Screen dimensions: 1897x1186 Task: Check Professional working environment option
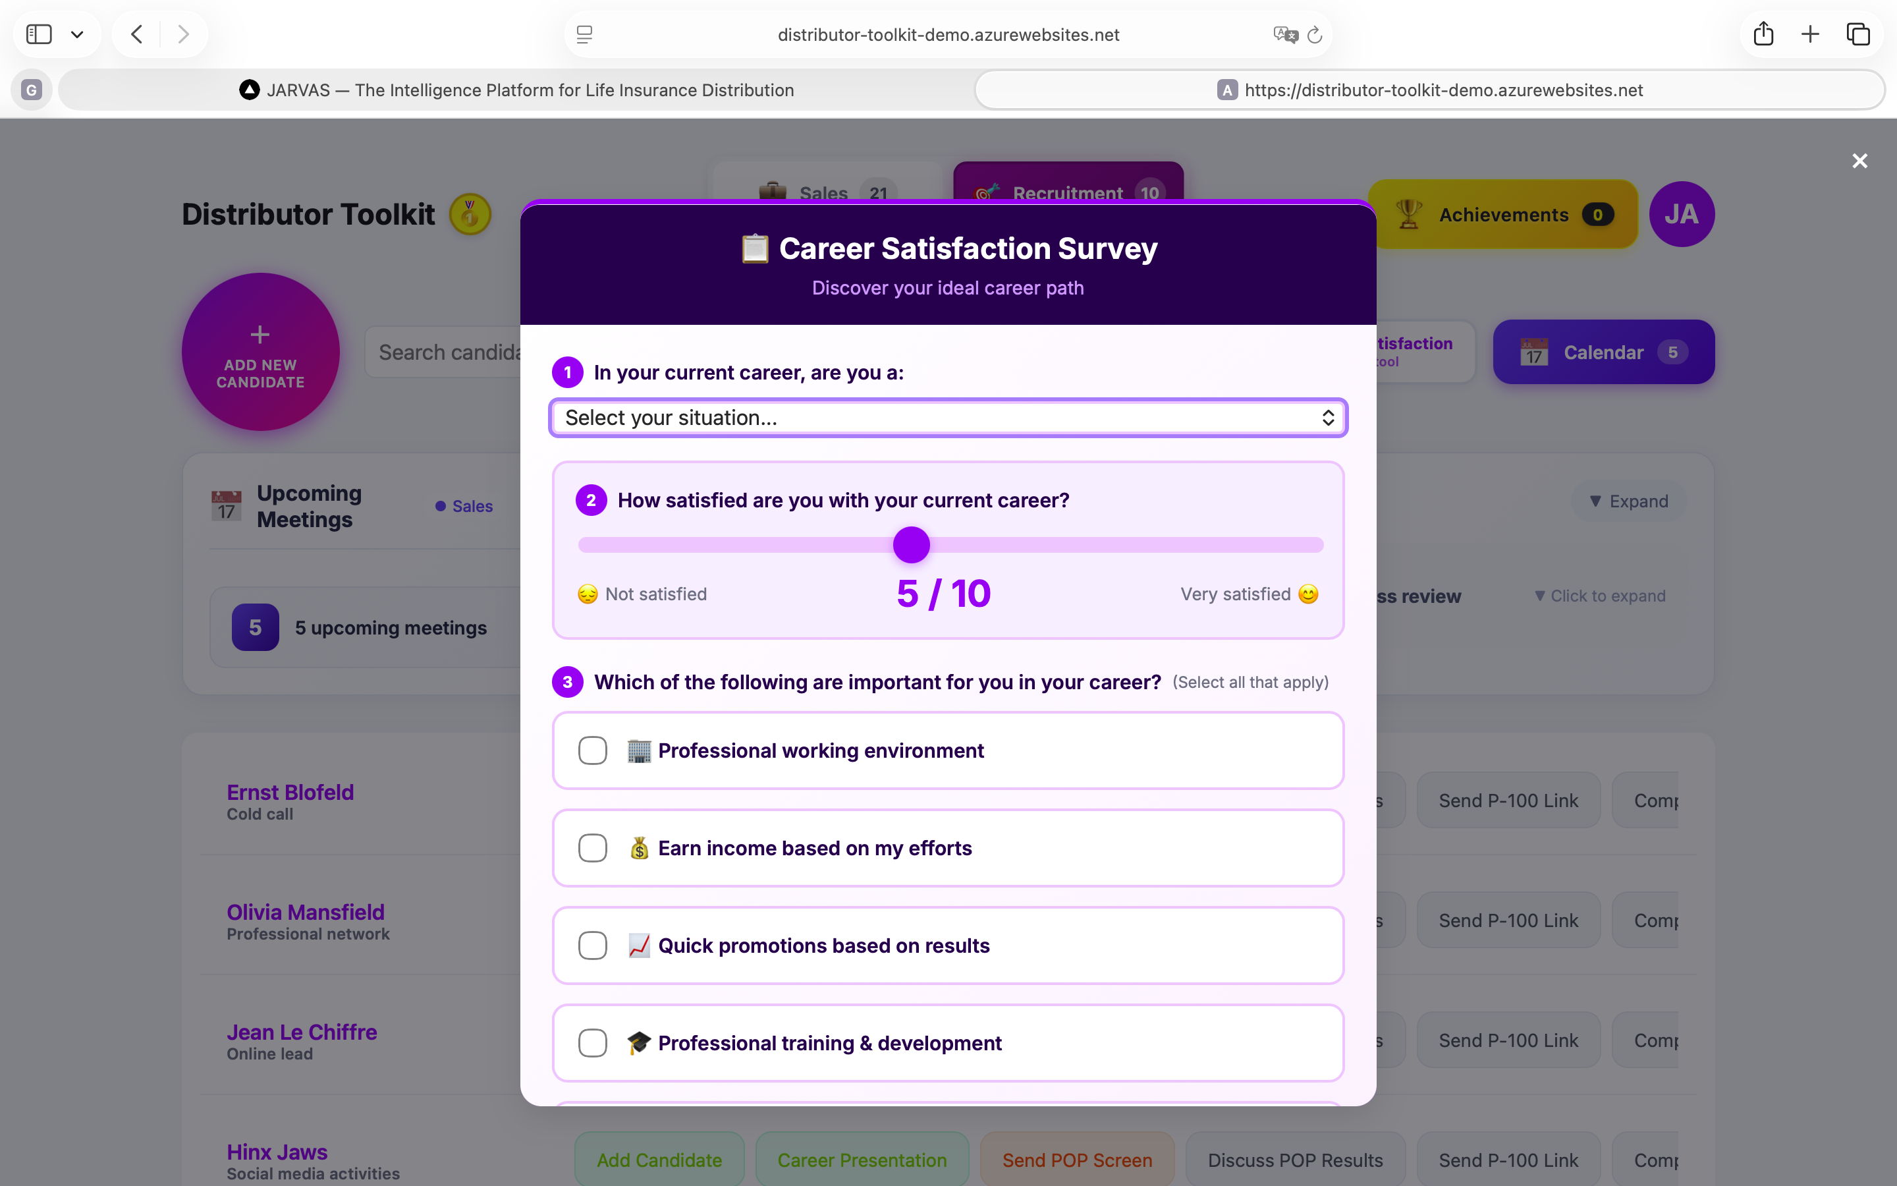[x=593, y=750]
